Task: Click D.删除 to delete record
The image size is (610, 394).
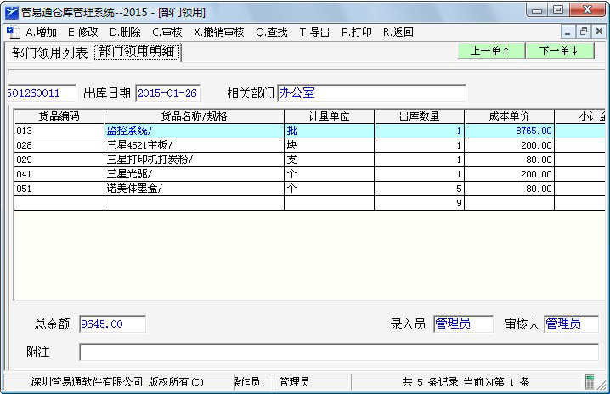Action: coord(124,32)
